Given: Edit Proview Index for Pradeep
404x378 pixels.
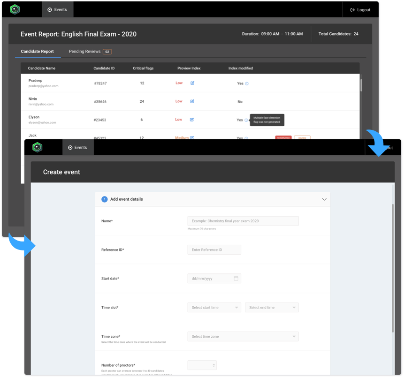Looking at the screenshot, I should [x=192, y=83].
